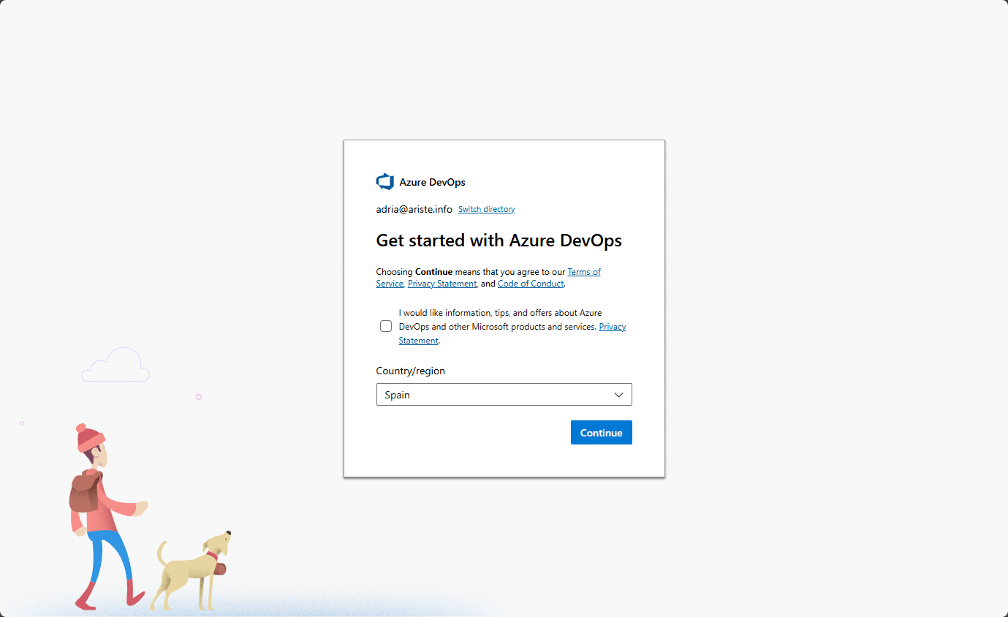Image resolution: width=1008 pixels, height=617 pixels.
Task: View the Code of Conduct
Action: 530,283
